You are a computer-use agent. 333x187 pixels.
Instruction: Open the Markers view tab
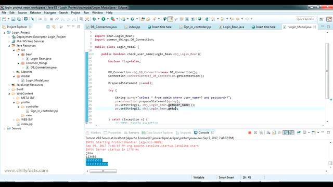94,133
